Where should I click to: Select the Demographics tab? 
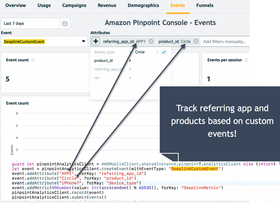tap(143, 5)
